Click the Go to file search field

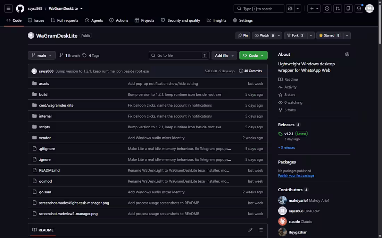point(179,55)
